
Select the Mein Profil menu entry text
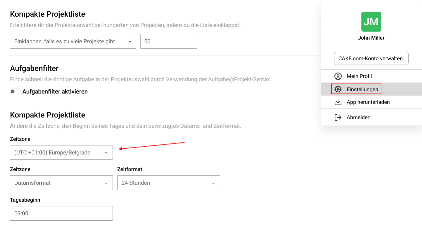[x=359, y=76]
